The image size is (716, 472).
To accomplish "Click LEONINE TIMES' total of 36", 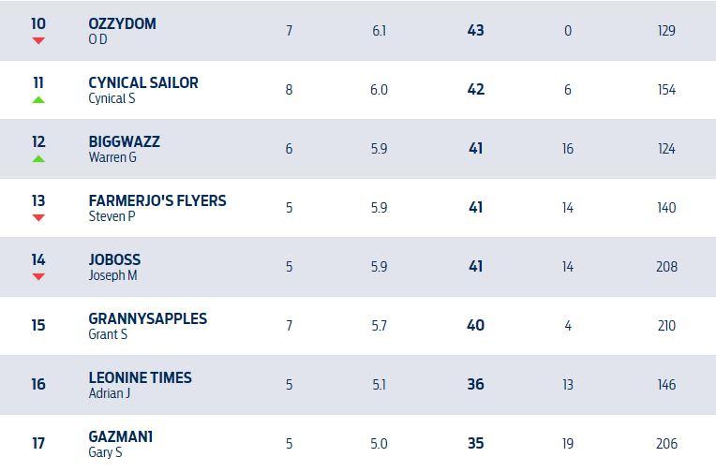I will click(475, 385).
